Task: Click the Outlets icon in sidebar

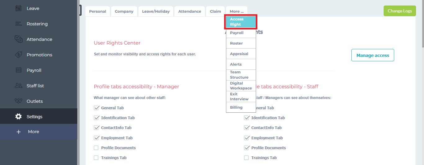Action: click(x=18, y=101)
